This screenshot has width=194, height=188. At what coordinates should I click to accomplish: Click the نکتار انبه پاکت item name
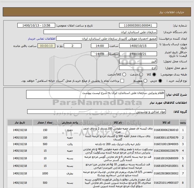118,144
